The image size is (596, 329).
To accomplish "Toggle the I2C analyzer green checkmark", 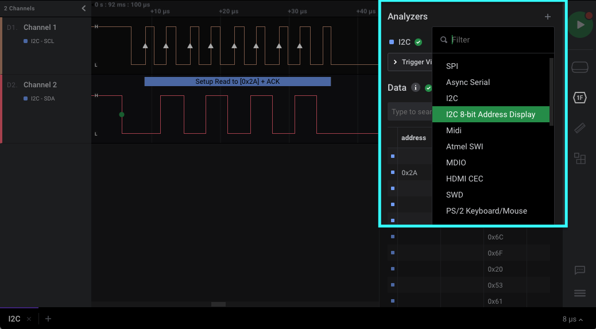I will pyautogui.click(x=419, y=42).
